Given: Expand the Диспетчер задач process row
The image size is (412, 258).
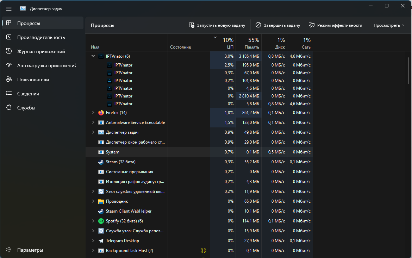Looking at the screenshot, I should pyautogui.click(x=93, y=132).
